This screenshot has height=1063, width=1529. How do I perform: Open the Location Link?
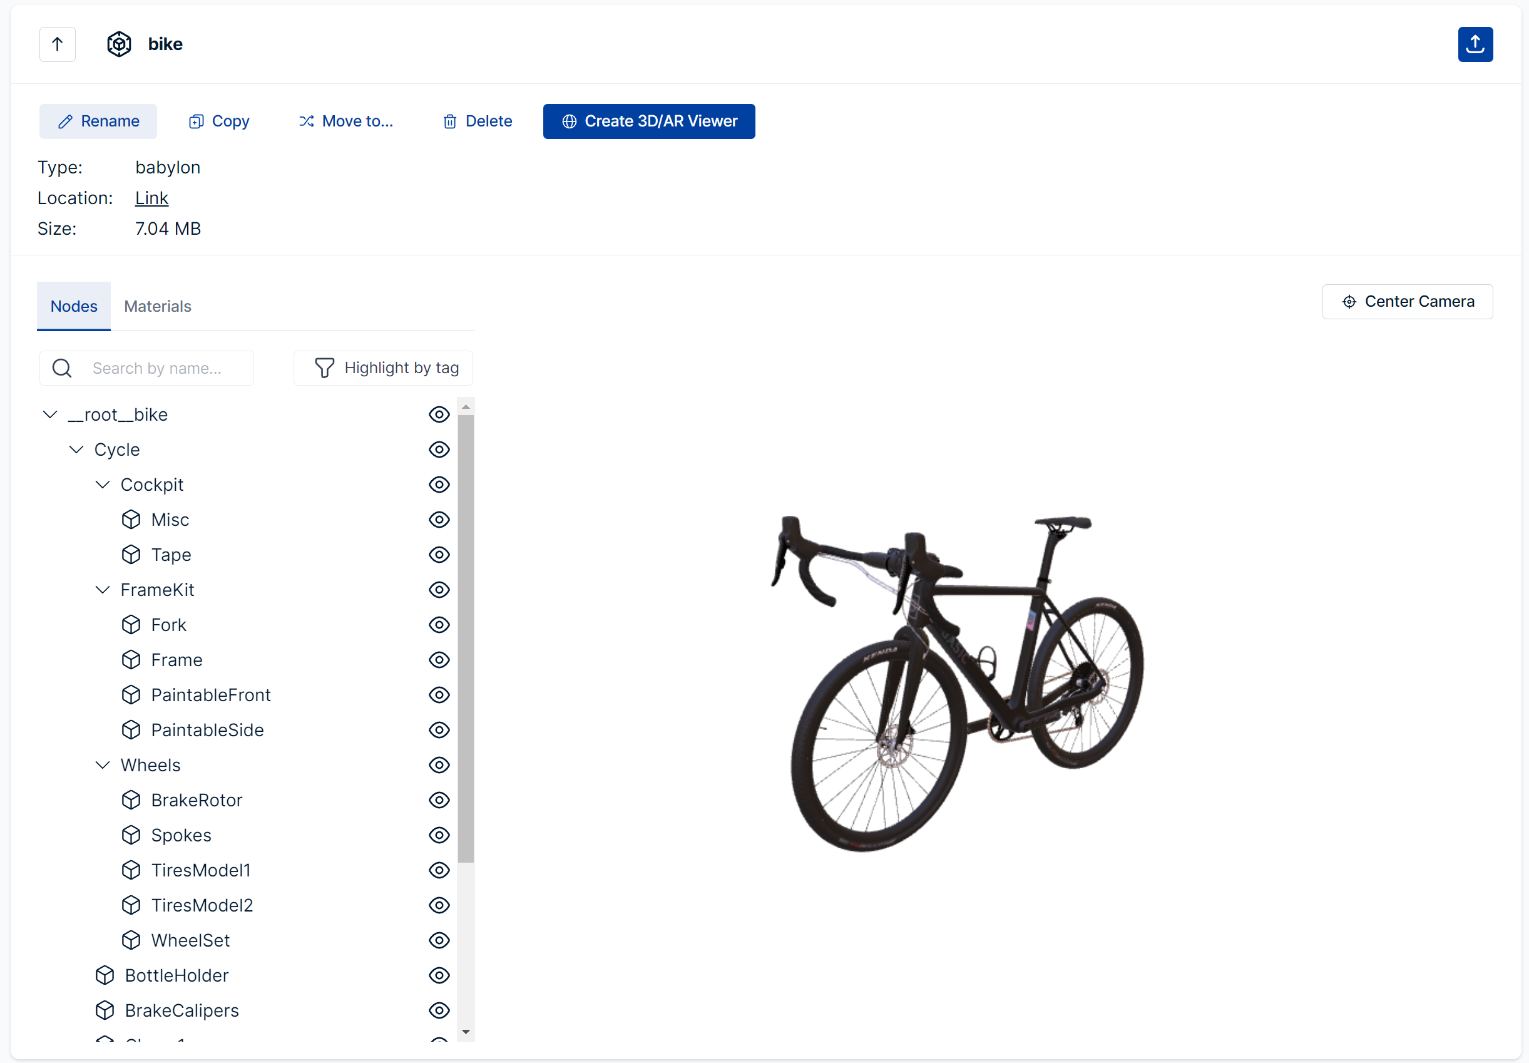[x=152, y=198]
